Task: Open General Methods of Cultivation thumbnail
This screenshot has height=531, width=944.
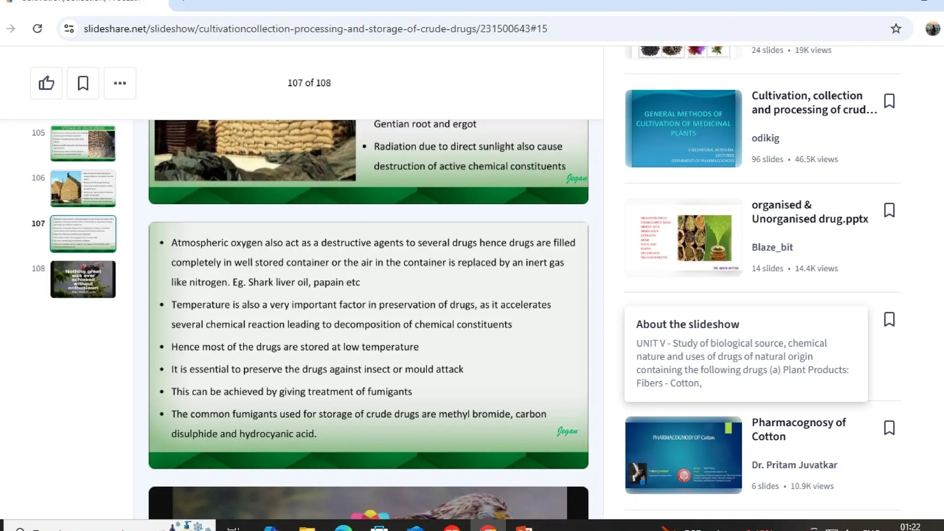Action: click(683, 128)
